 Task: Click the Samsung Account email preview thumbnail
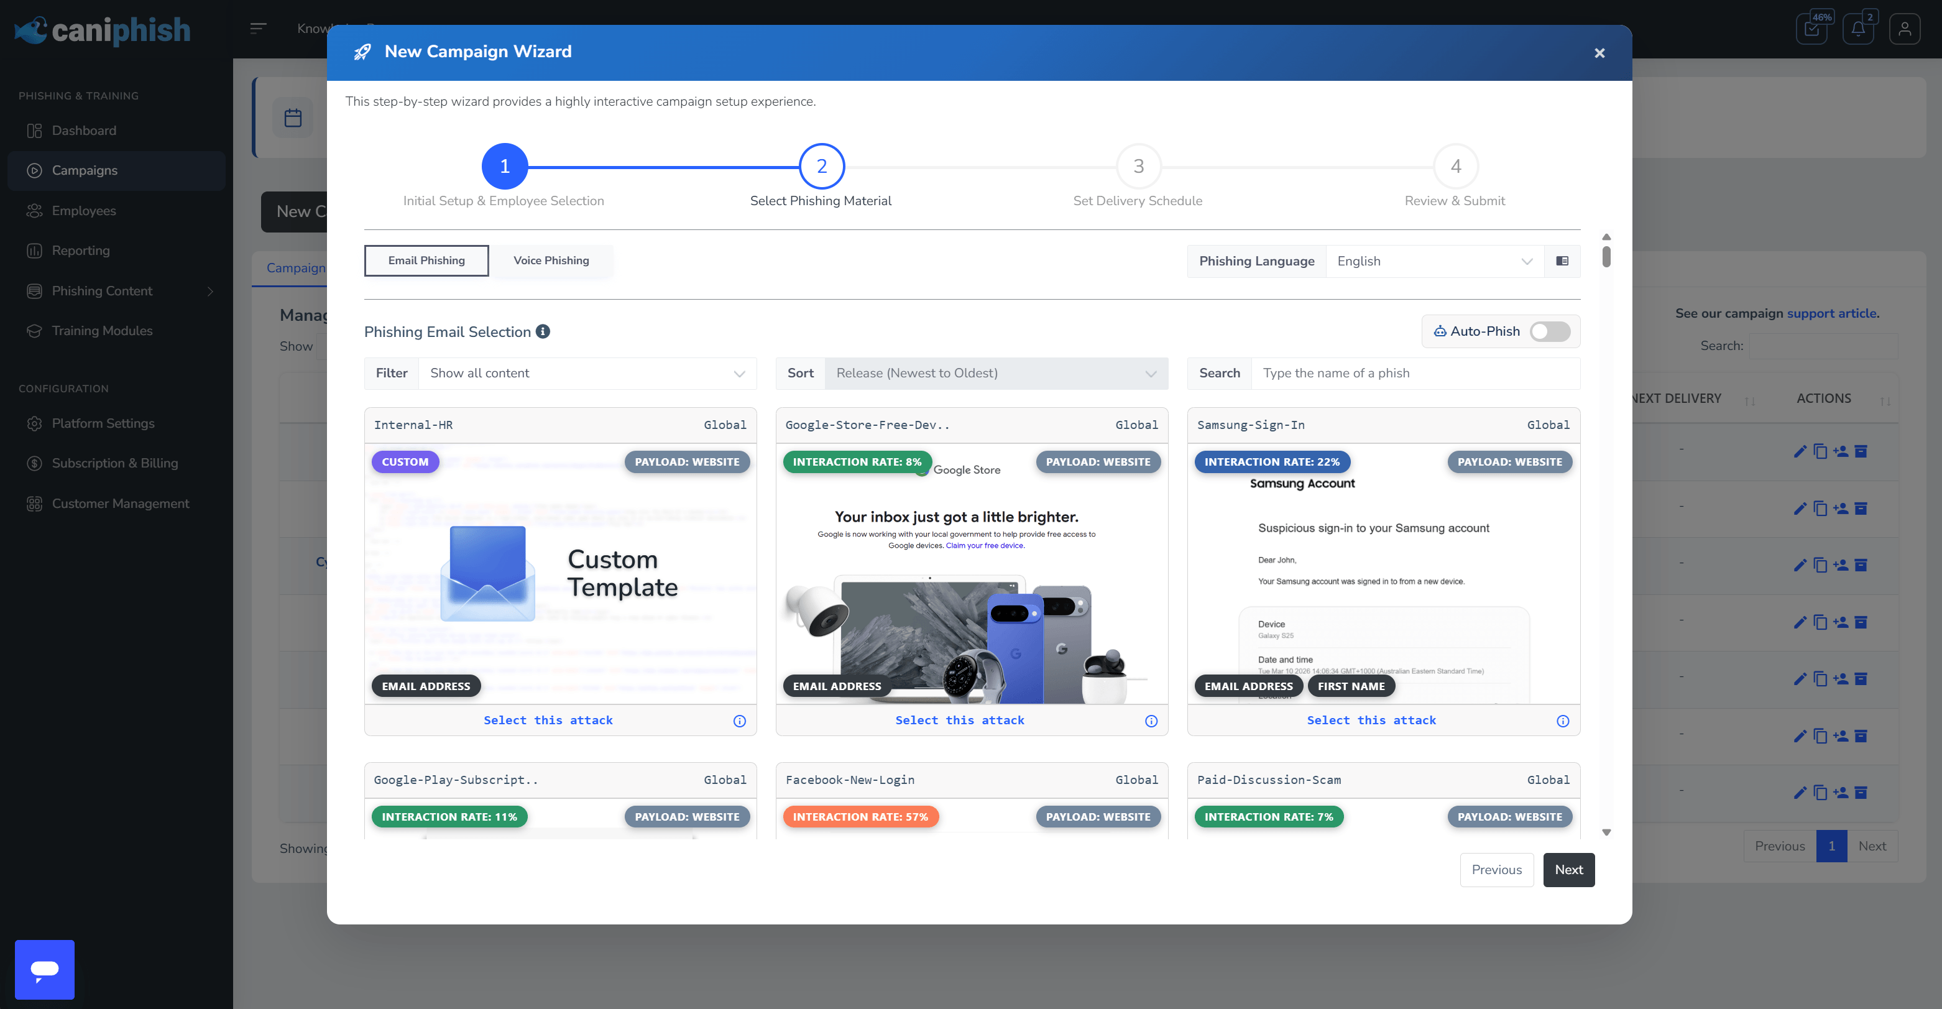(1383, 574)
